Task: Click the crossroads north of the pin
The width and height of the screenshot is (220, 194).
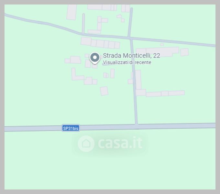Action: coord(130,38)
